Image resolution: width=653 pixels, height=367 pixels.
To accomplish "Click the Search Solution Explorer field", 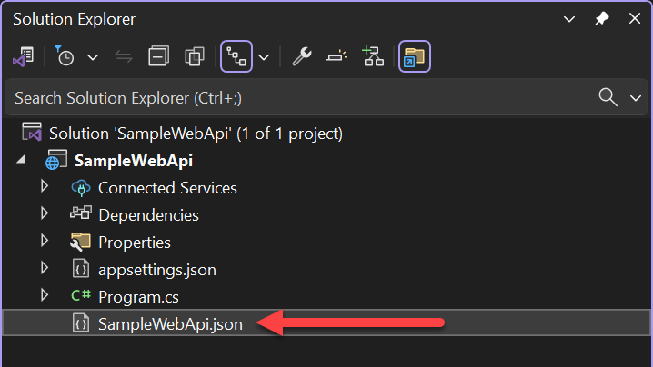I will pos(291,97).
